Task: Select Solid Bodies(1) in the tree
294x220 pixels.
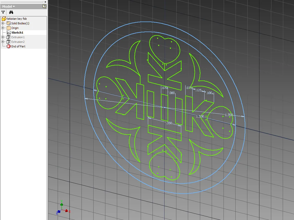Action: (20, 23)
